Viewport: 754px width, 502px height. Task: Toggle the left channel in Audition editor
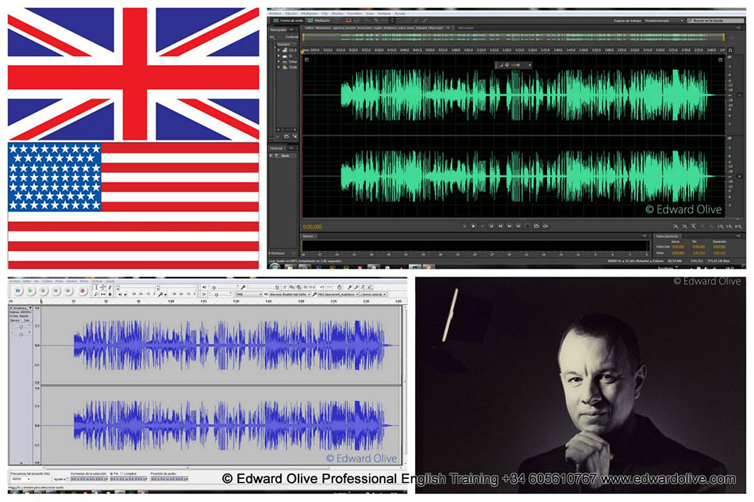[x=740, y=95]
